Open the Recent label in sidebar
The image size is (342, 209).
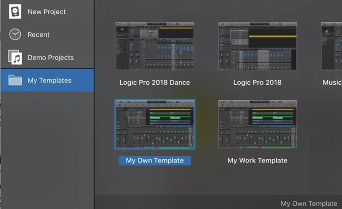(x=39, y=35)
